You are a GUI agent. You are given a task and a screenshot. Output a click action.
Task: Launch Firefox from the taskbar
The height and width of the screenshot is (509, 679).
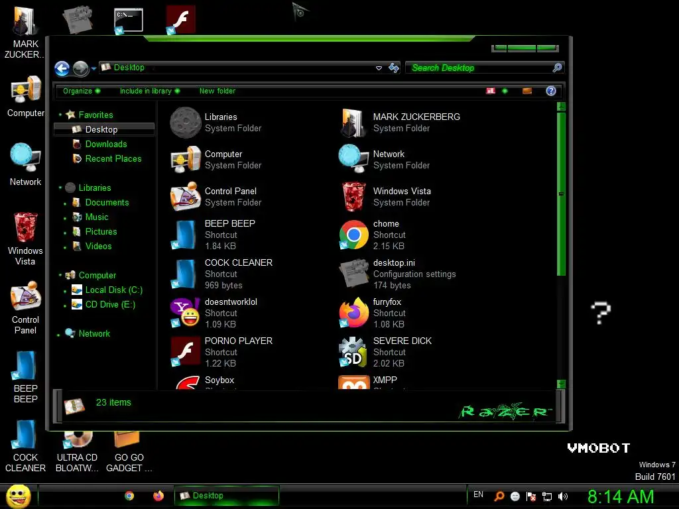(158, 496)
